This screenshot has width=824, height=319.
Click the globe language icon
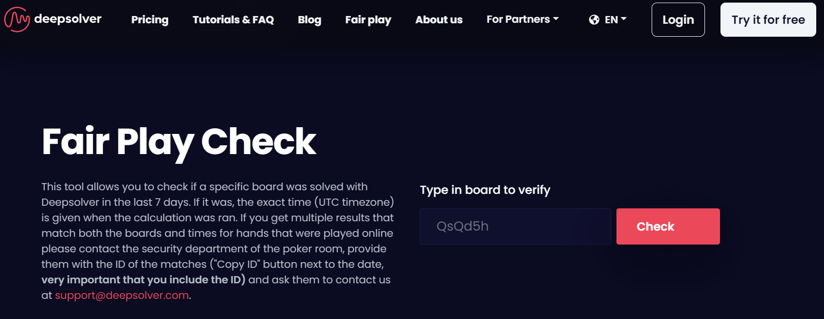pyautogui.click(x=594, y=20)
